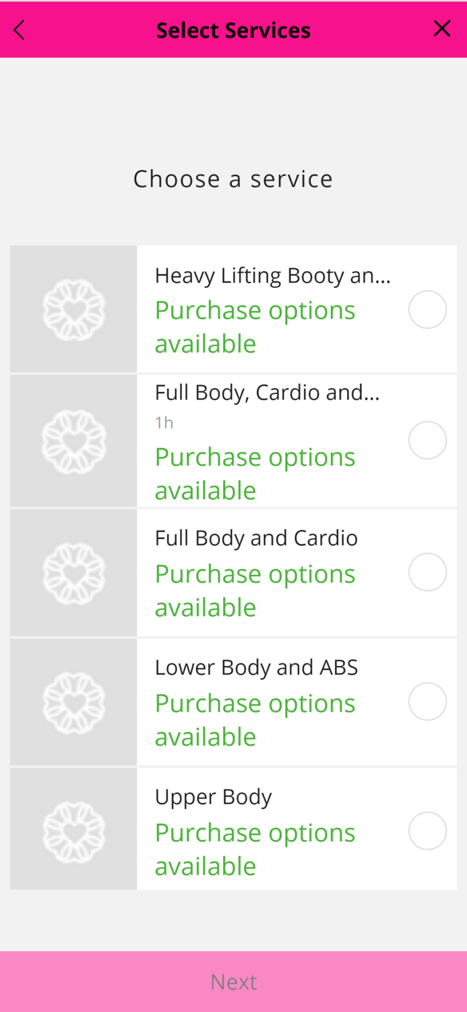View purchase options for Upper Body
This screenshot has width=467, height=1012.
(x=255, y=849)
